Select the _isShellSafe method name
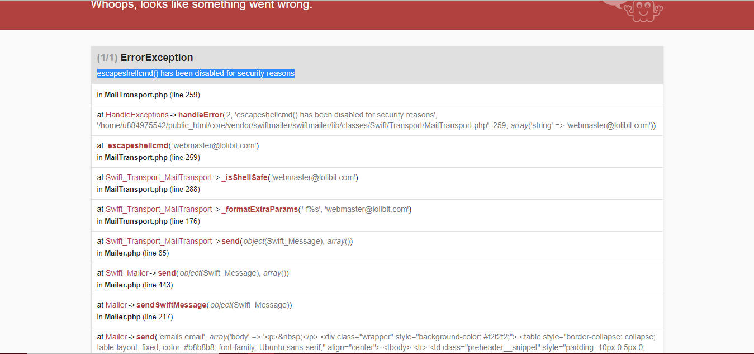The width and height of the screenshot is (754, 354). point(244,177)
